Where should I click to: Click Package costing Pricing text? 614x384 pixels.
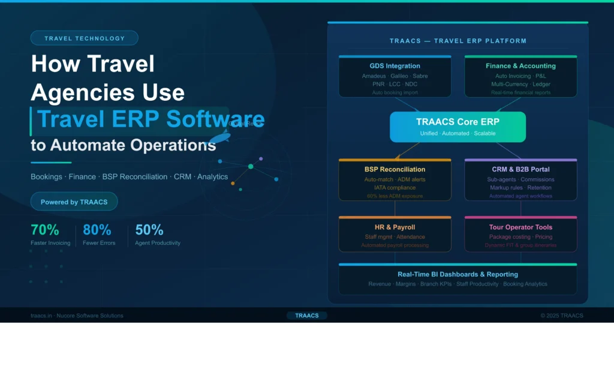(520, 236)
